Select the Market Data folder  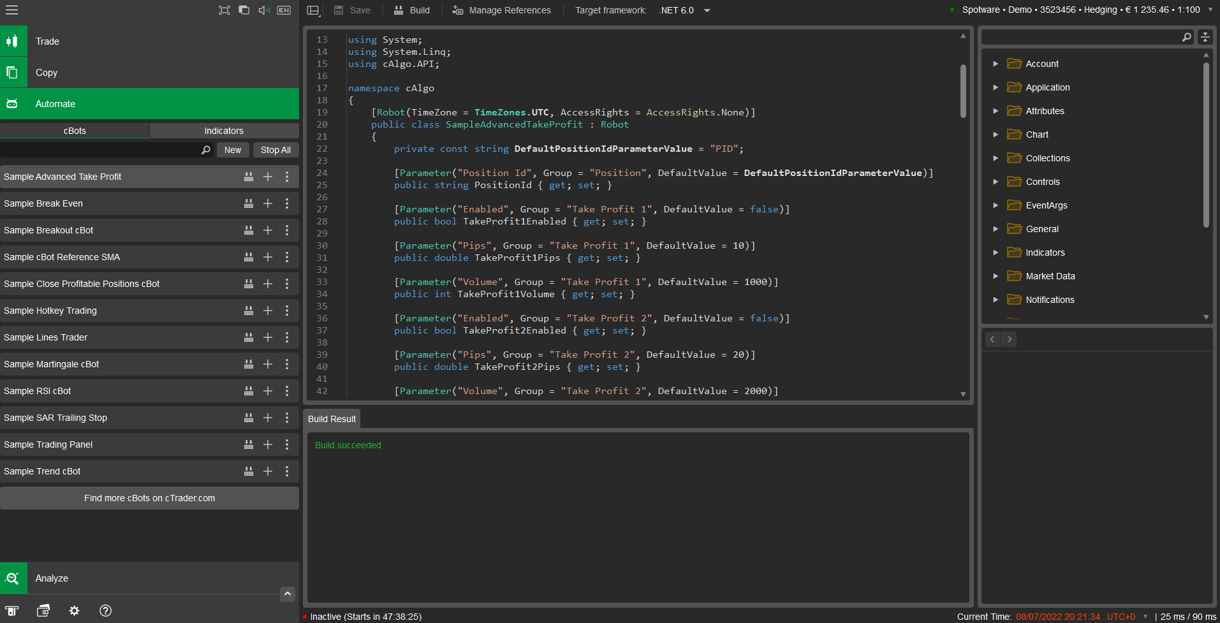pos(1050,276)
